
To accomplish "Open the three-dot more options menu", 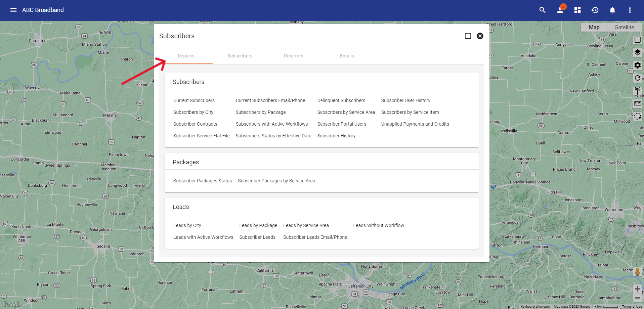I will point(630,10).
